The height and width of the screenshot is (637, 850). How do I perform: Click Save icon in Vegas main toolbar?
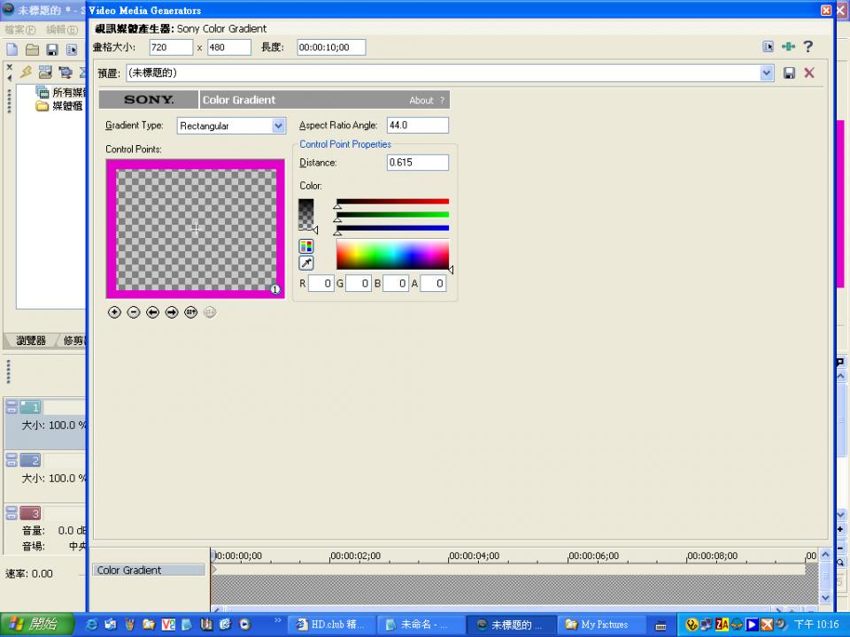tap(52, 50)
